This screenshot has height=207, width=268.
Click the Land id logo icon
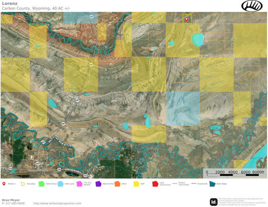coord(214,201)
